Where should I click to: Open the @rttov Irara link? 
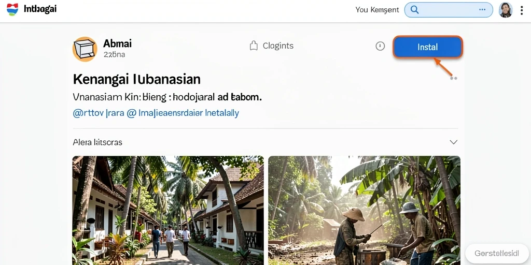point(98,113)
